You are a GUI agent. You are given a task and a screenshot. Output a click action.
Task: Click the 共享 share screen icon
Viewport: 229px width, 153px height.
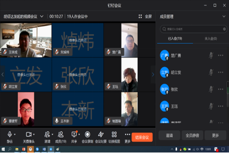(74, 135)
